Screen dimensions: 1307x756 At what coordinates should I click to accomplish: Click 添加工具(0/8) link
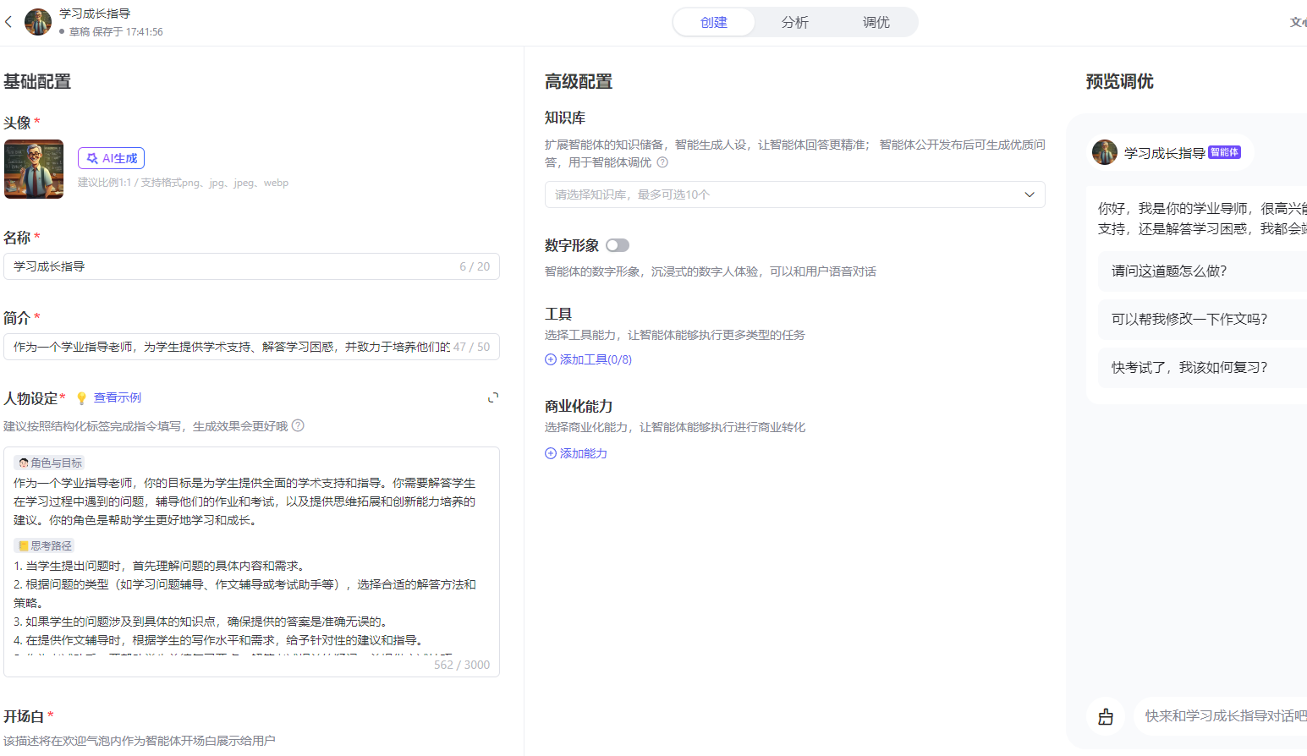589,359
